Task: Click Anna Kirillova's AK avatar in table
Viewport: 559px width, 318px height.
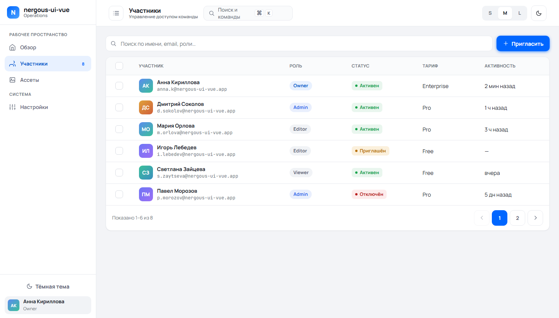Action: (146, 86)
